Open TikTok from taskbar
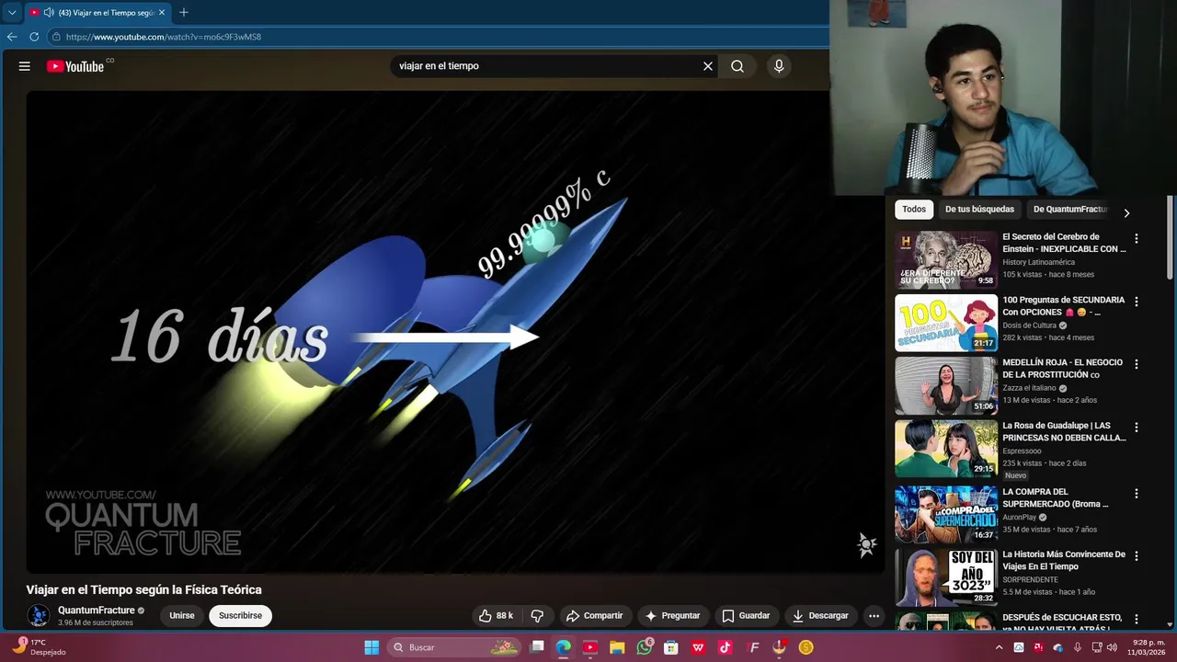 coord(726,647)
